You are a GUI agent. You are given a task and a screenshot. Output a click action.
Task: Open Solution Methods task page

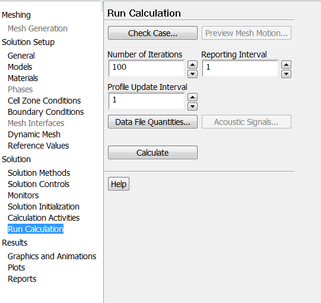coord(39,173)
